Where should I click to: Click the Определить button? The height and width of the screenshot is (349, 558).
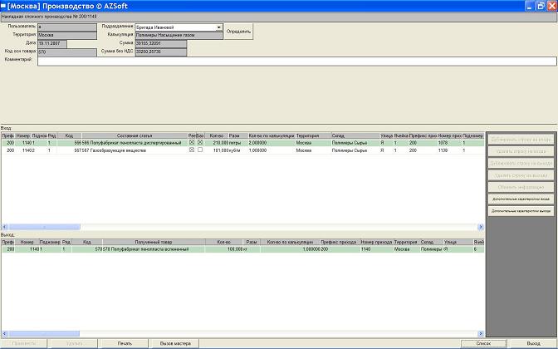pyautogui.click(x=238, y=32)
